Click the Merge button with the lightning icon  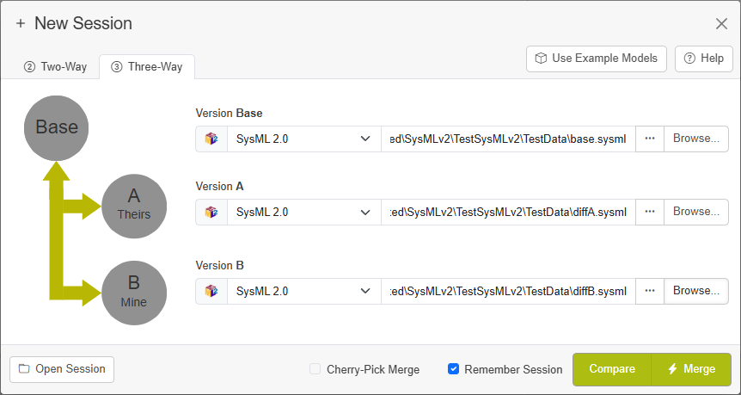(691, 369)
